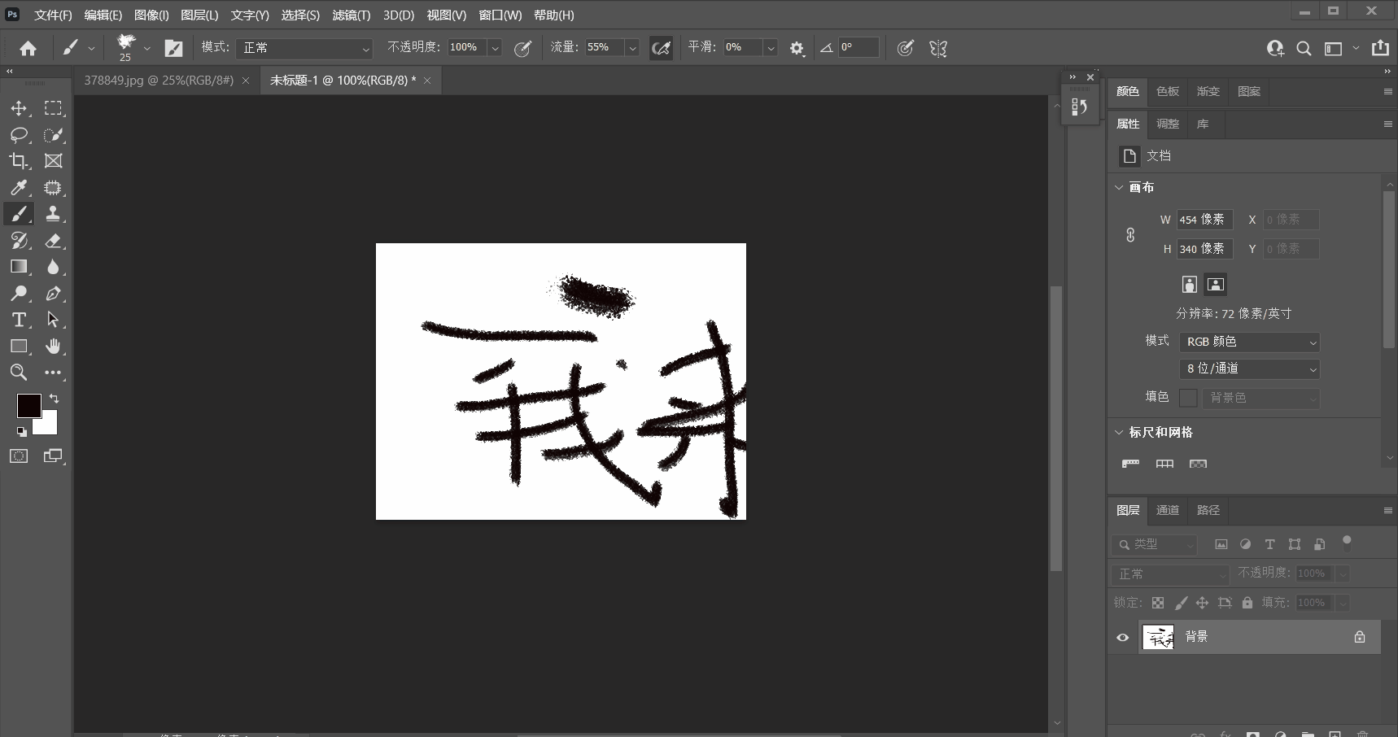Switch to 378849.jpg document tab
This screenshot has width=1398, height=737.
[159, 80]
